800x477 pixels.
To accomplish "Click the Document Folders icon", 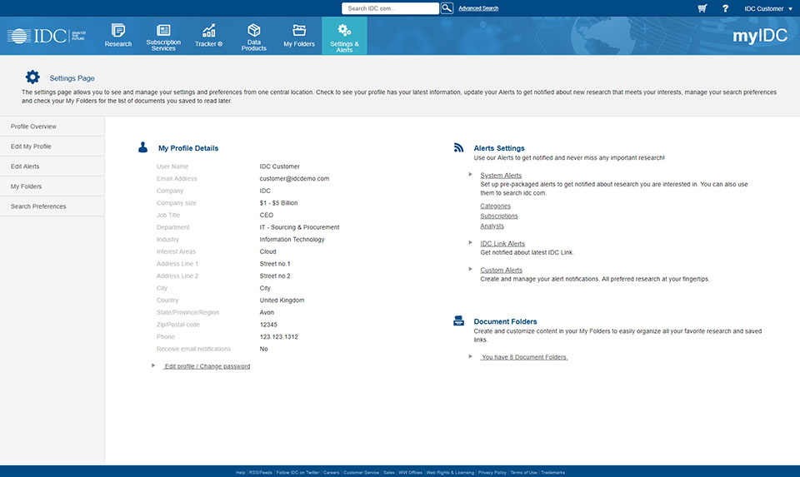I will 458,320.
